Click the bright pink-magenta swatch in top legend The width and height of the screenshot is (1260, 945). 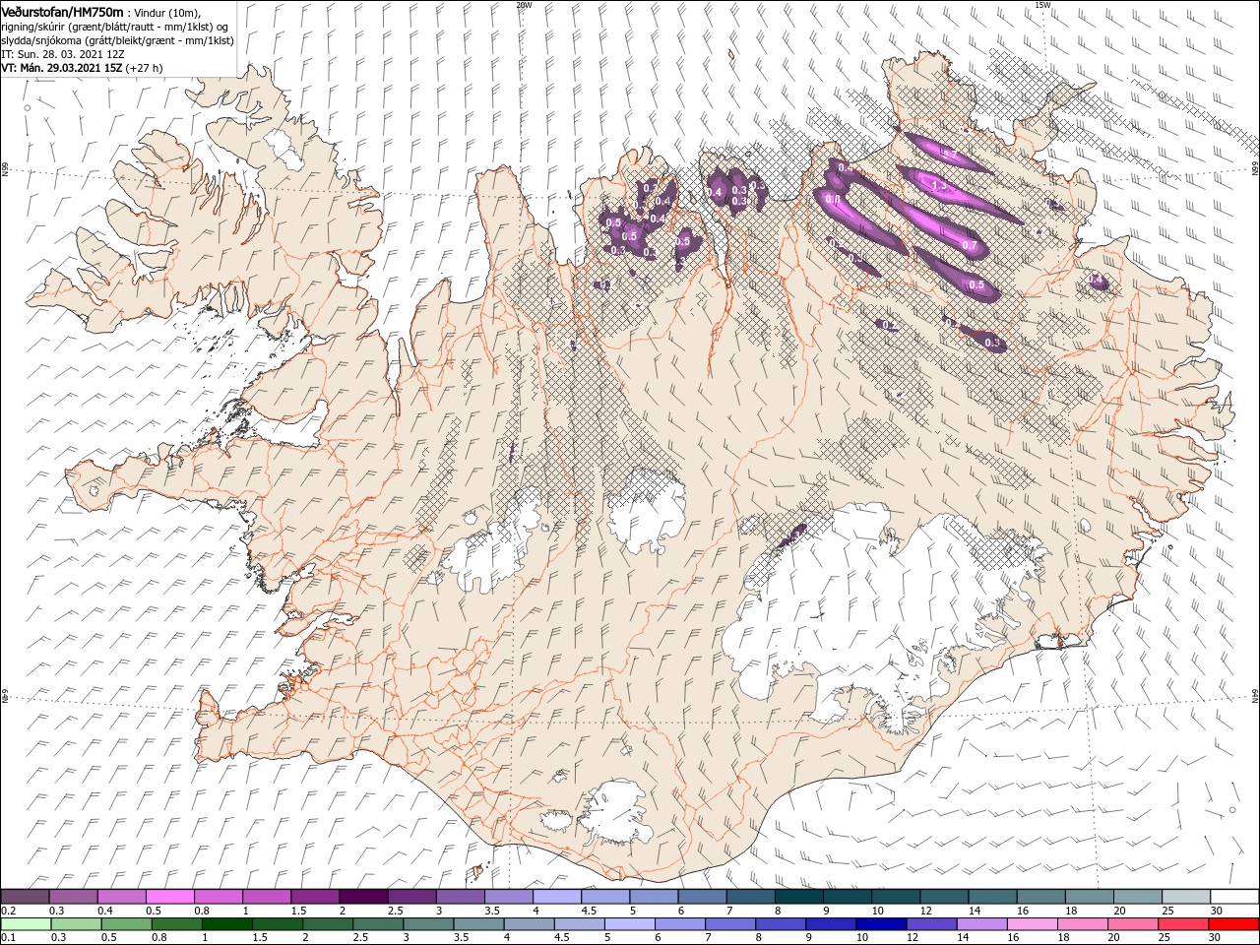point(172,897)
